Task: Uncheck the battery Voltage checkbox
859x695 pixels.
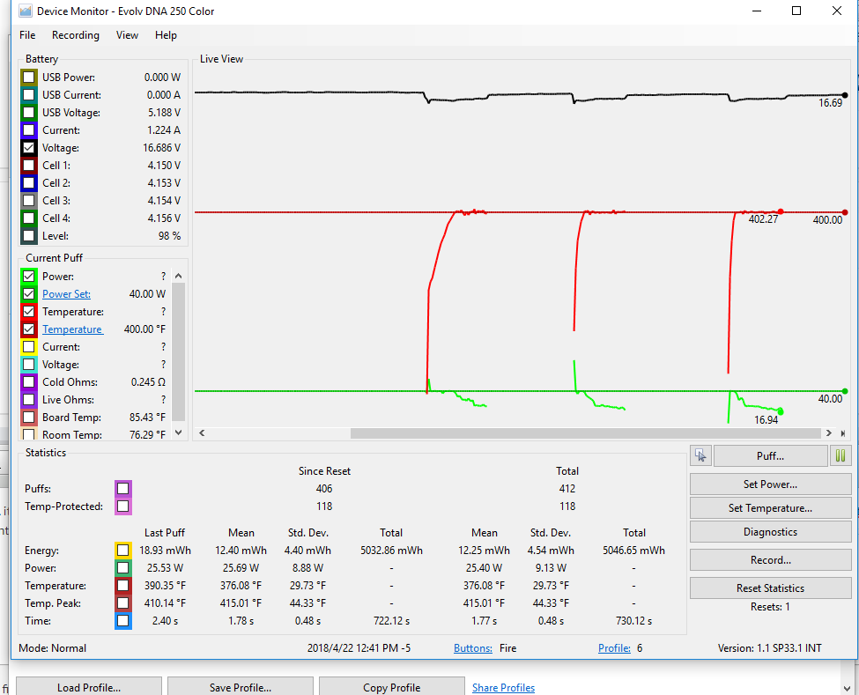Action: click(29, 148)
